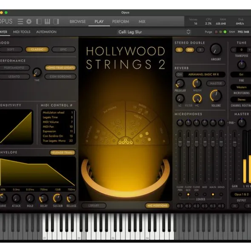Click the Mic Positions button

point(157,206)
